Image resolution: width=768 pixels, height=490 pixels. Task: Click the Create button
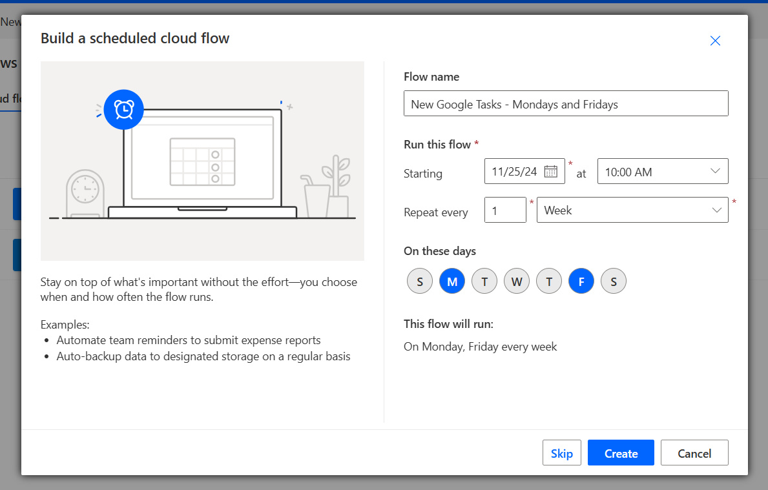[621, 453]
